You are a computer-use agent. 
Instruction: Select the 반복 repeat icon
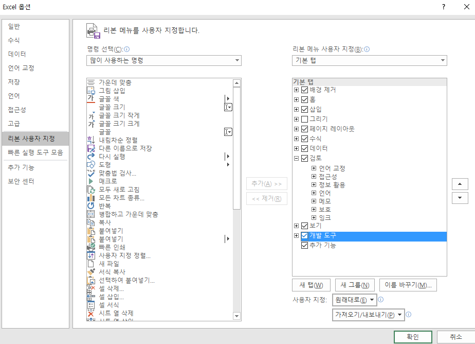[91, 206]
